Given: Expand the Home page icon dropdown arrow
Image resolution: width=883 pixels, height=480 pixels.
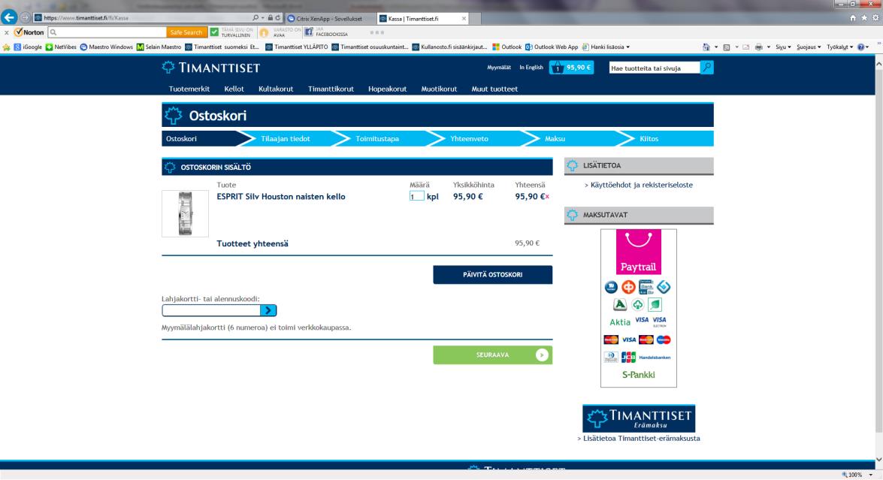Looking at the screenshot, I should click(715, 47).
